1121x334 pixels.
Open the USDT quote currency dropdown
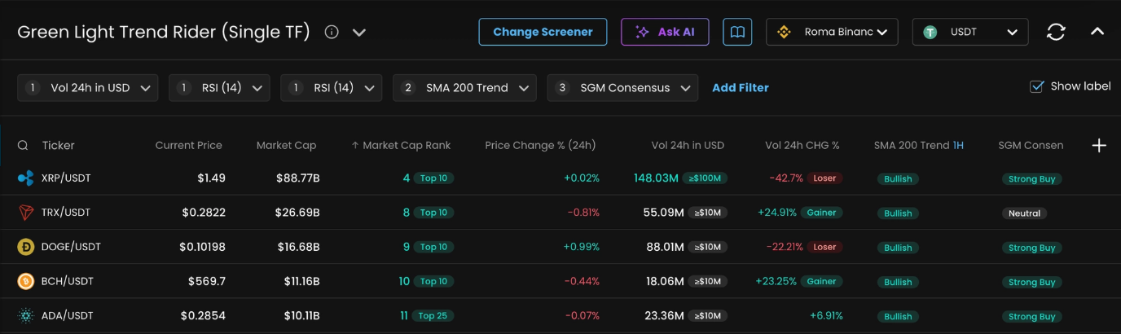click(969, 32)
